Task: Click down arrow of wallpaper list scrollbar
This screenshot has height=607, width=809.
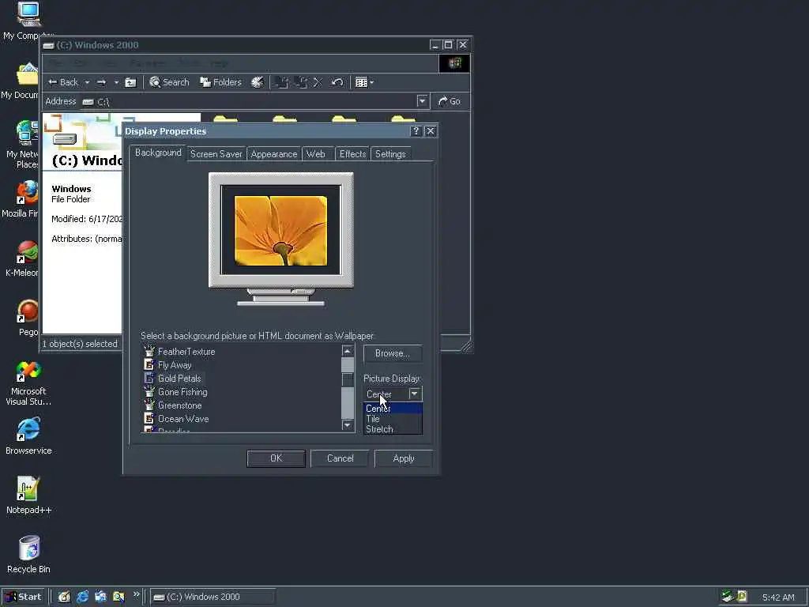Action: click(x=348, y=425)
